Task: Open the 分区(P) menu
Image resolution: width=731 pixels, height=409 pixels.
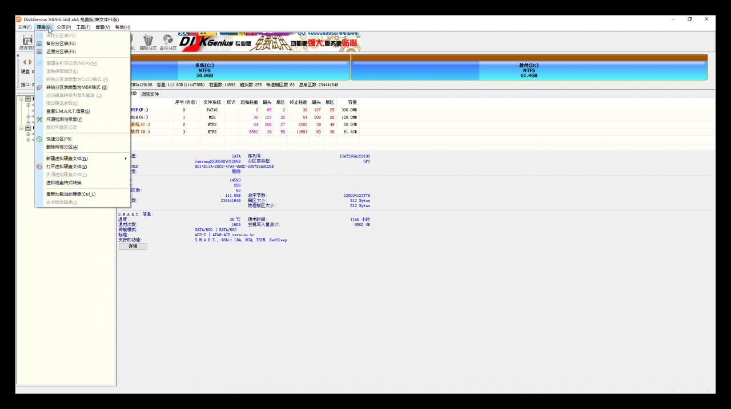Action: (x=64, y=27)
